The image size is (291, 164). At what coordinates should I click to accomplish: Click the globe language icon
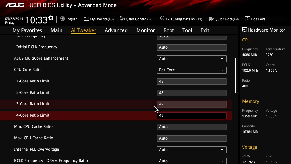(x=62, y=19)
